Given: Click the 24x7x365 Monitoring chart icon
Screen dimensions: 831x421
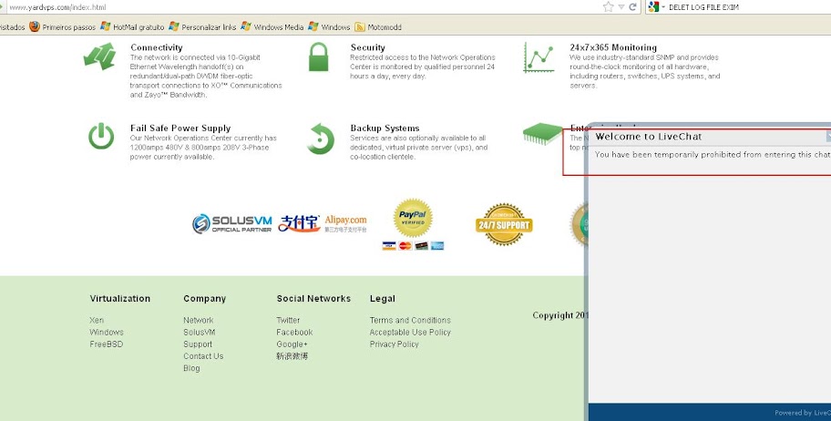Looking at the screenshot, I should tap(539, 57).
